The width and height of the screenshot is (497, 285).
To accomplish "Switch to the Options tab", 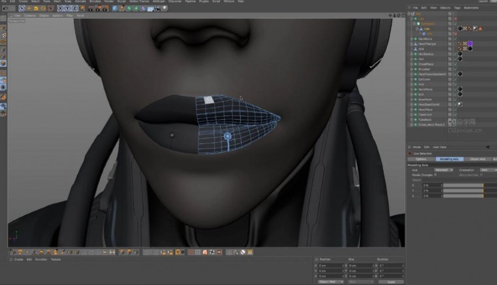I will click(421, 159).
